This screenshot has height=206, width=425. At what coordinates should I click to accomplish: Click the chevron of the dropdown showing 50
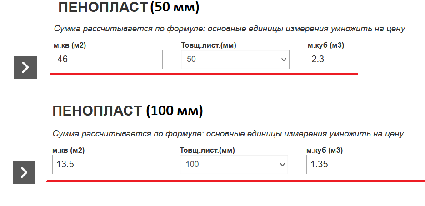pyautogui.click(x=284, y=60)
